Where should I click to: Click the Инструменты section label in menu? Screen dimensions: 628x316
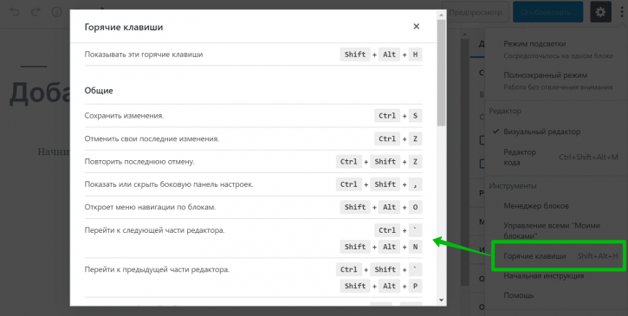[513, 186]
